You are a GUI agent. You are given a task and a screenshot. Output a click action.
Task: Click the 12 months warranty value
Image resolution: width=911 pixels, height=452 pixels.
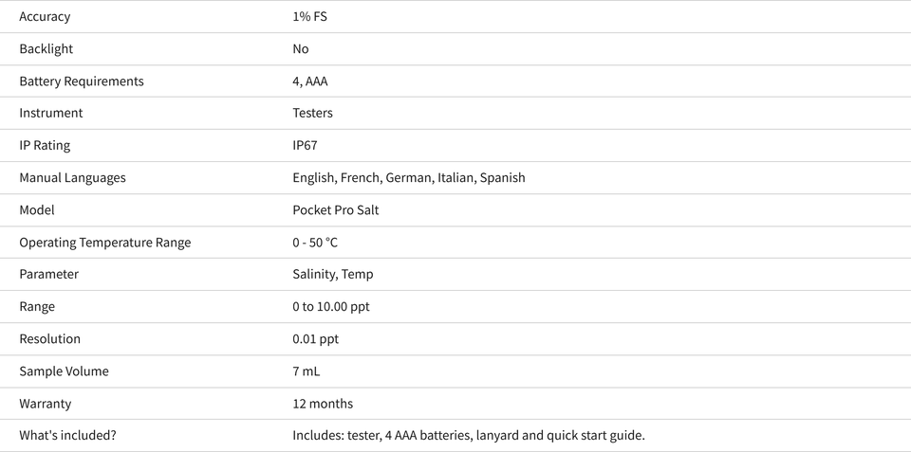(x=323, y=404)
